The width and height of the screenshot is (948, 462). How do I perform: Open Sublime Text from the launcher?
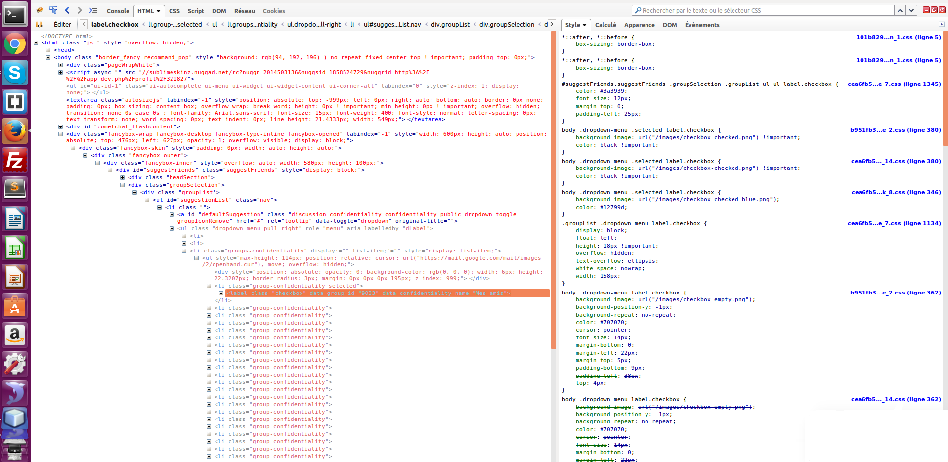[x=15, y=189]
